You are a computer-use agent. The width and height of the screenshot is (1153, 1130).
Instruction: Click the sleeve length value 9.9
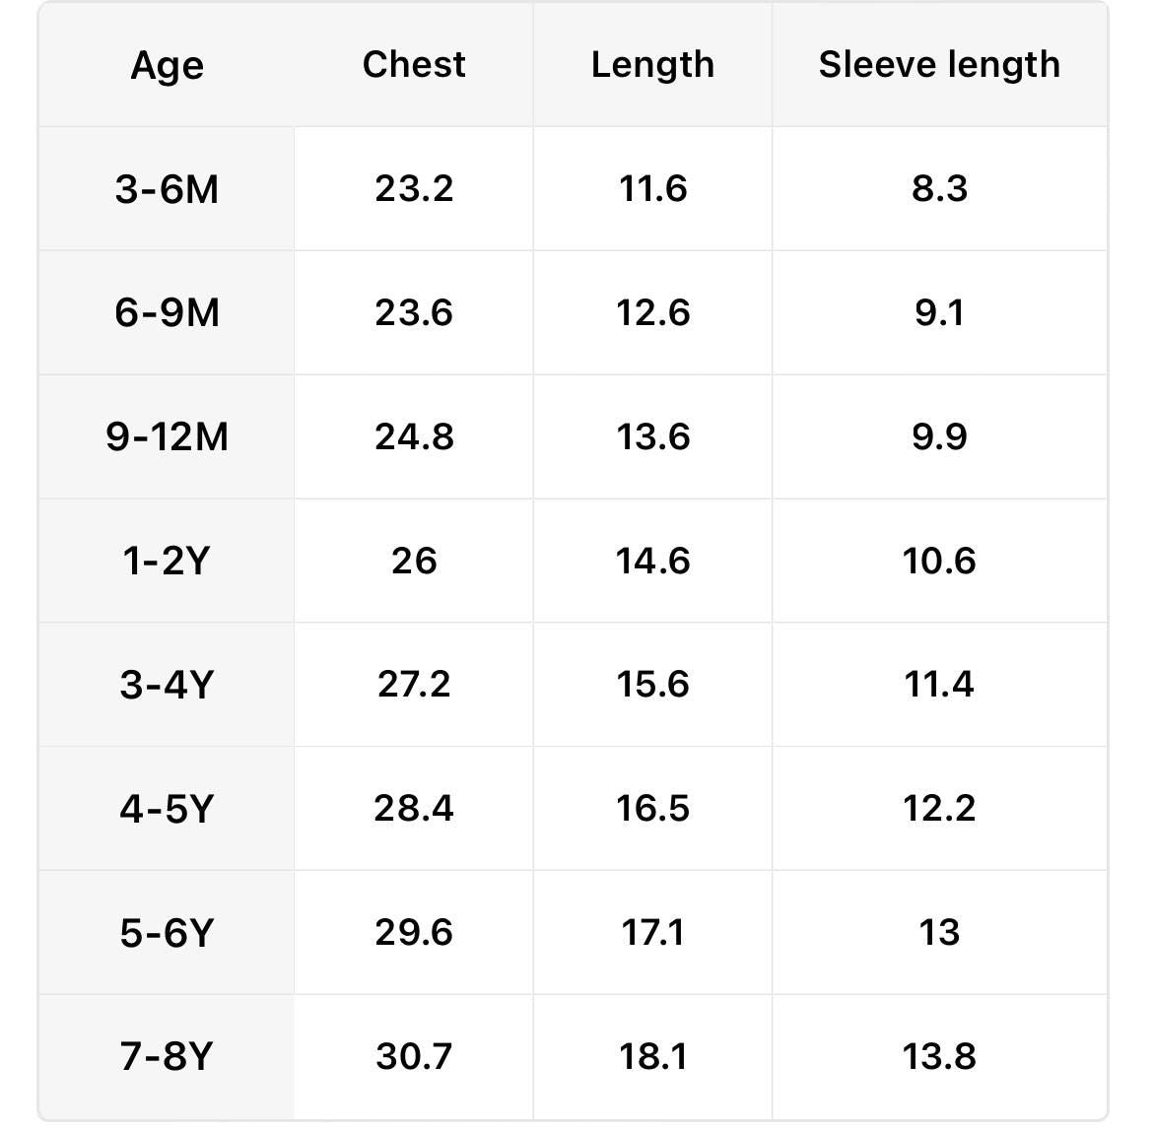[x=939, y=436]
